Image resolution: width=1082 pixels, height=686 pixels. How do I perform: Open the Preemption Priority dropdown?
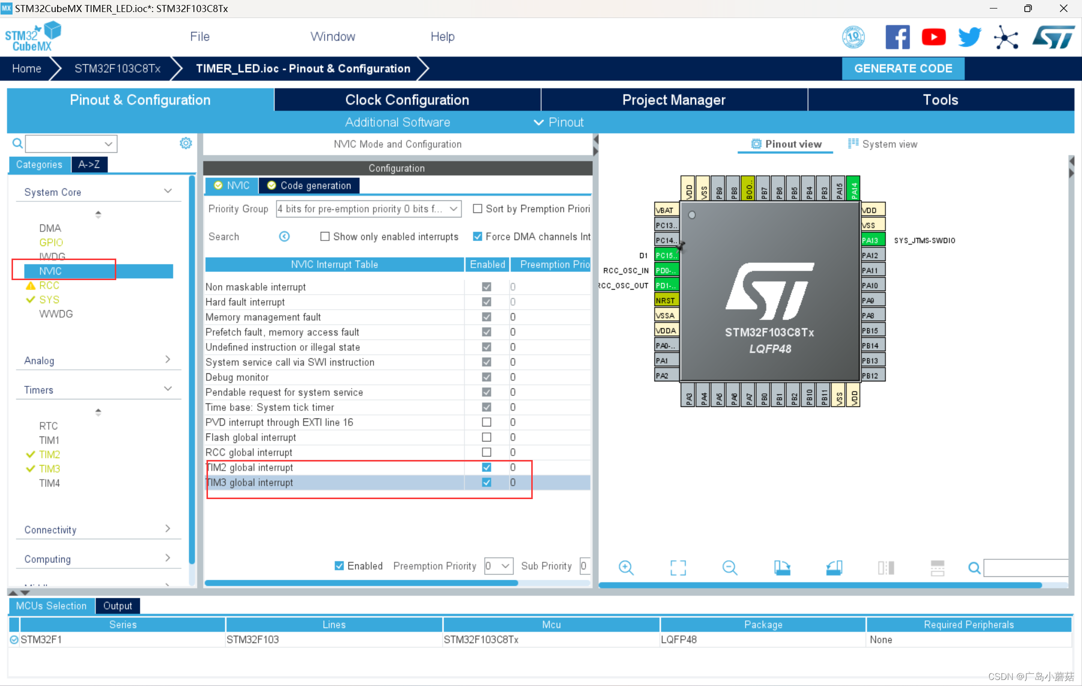pos(499,566)
